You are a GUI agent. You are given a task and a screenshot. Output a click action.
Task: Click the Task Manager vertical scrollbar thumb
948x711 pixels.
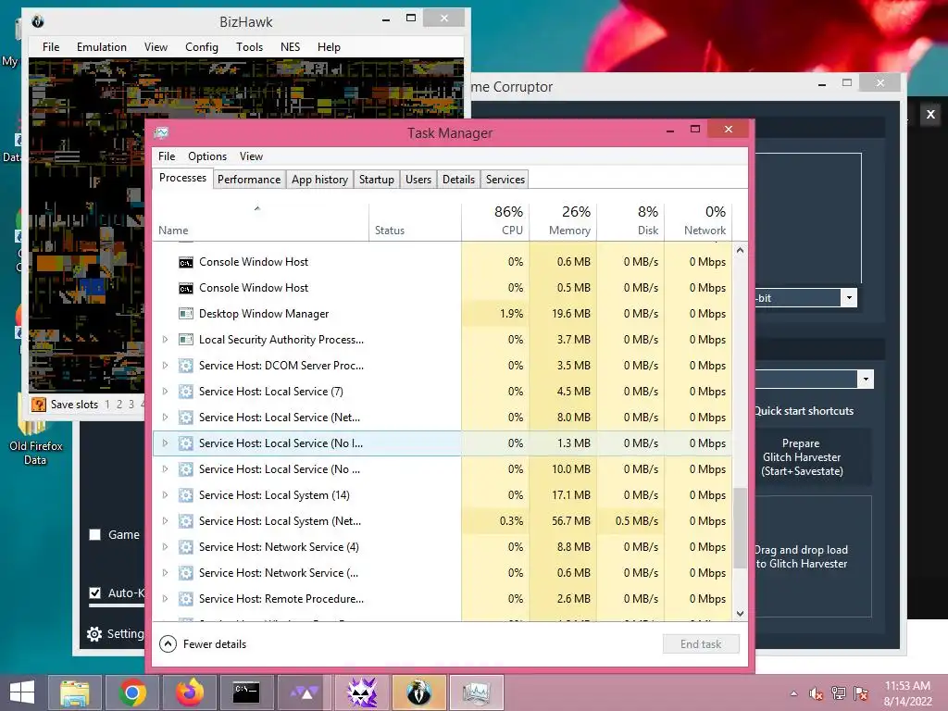(740, 528)
